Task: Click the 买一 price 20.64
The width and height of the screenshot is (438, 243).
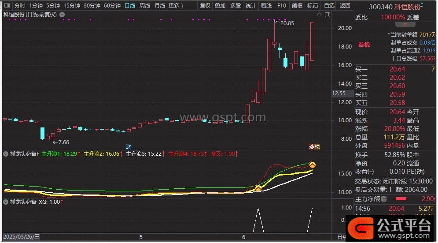Action: [x=397, y=69]
